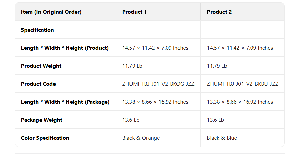Viewport: 295px width, 155px height.
Task: Click the "Product Code" row label
Action: [x=38, y=84]
